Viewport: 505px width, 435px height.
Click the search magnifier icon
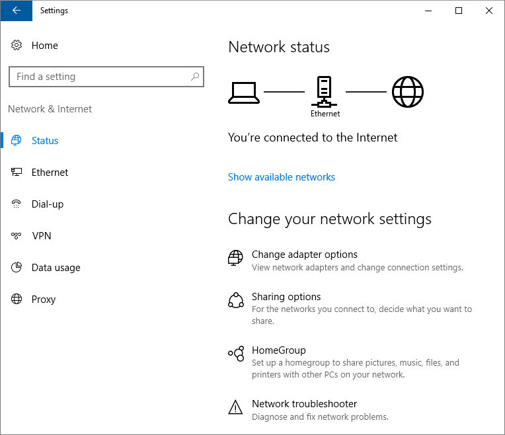pyautogui.click(x=195, y=77)
